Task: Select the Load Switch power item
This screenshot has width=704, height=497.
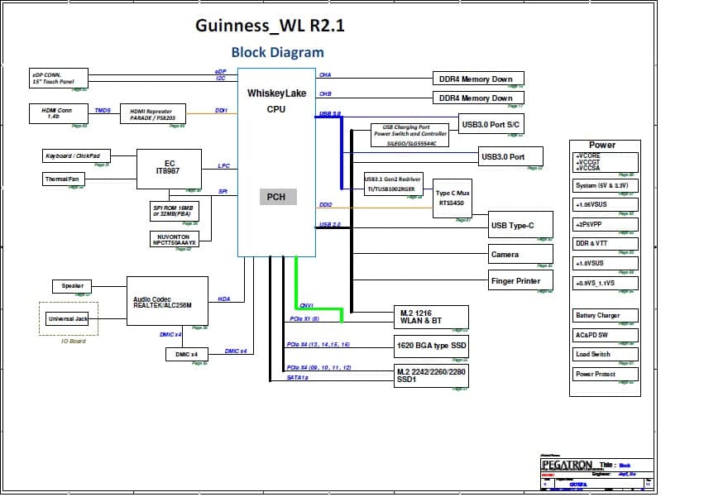Action: tap(606, 354)
